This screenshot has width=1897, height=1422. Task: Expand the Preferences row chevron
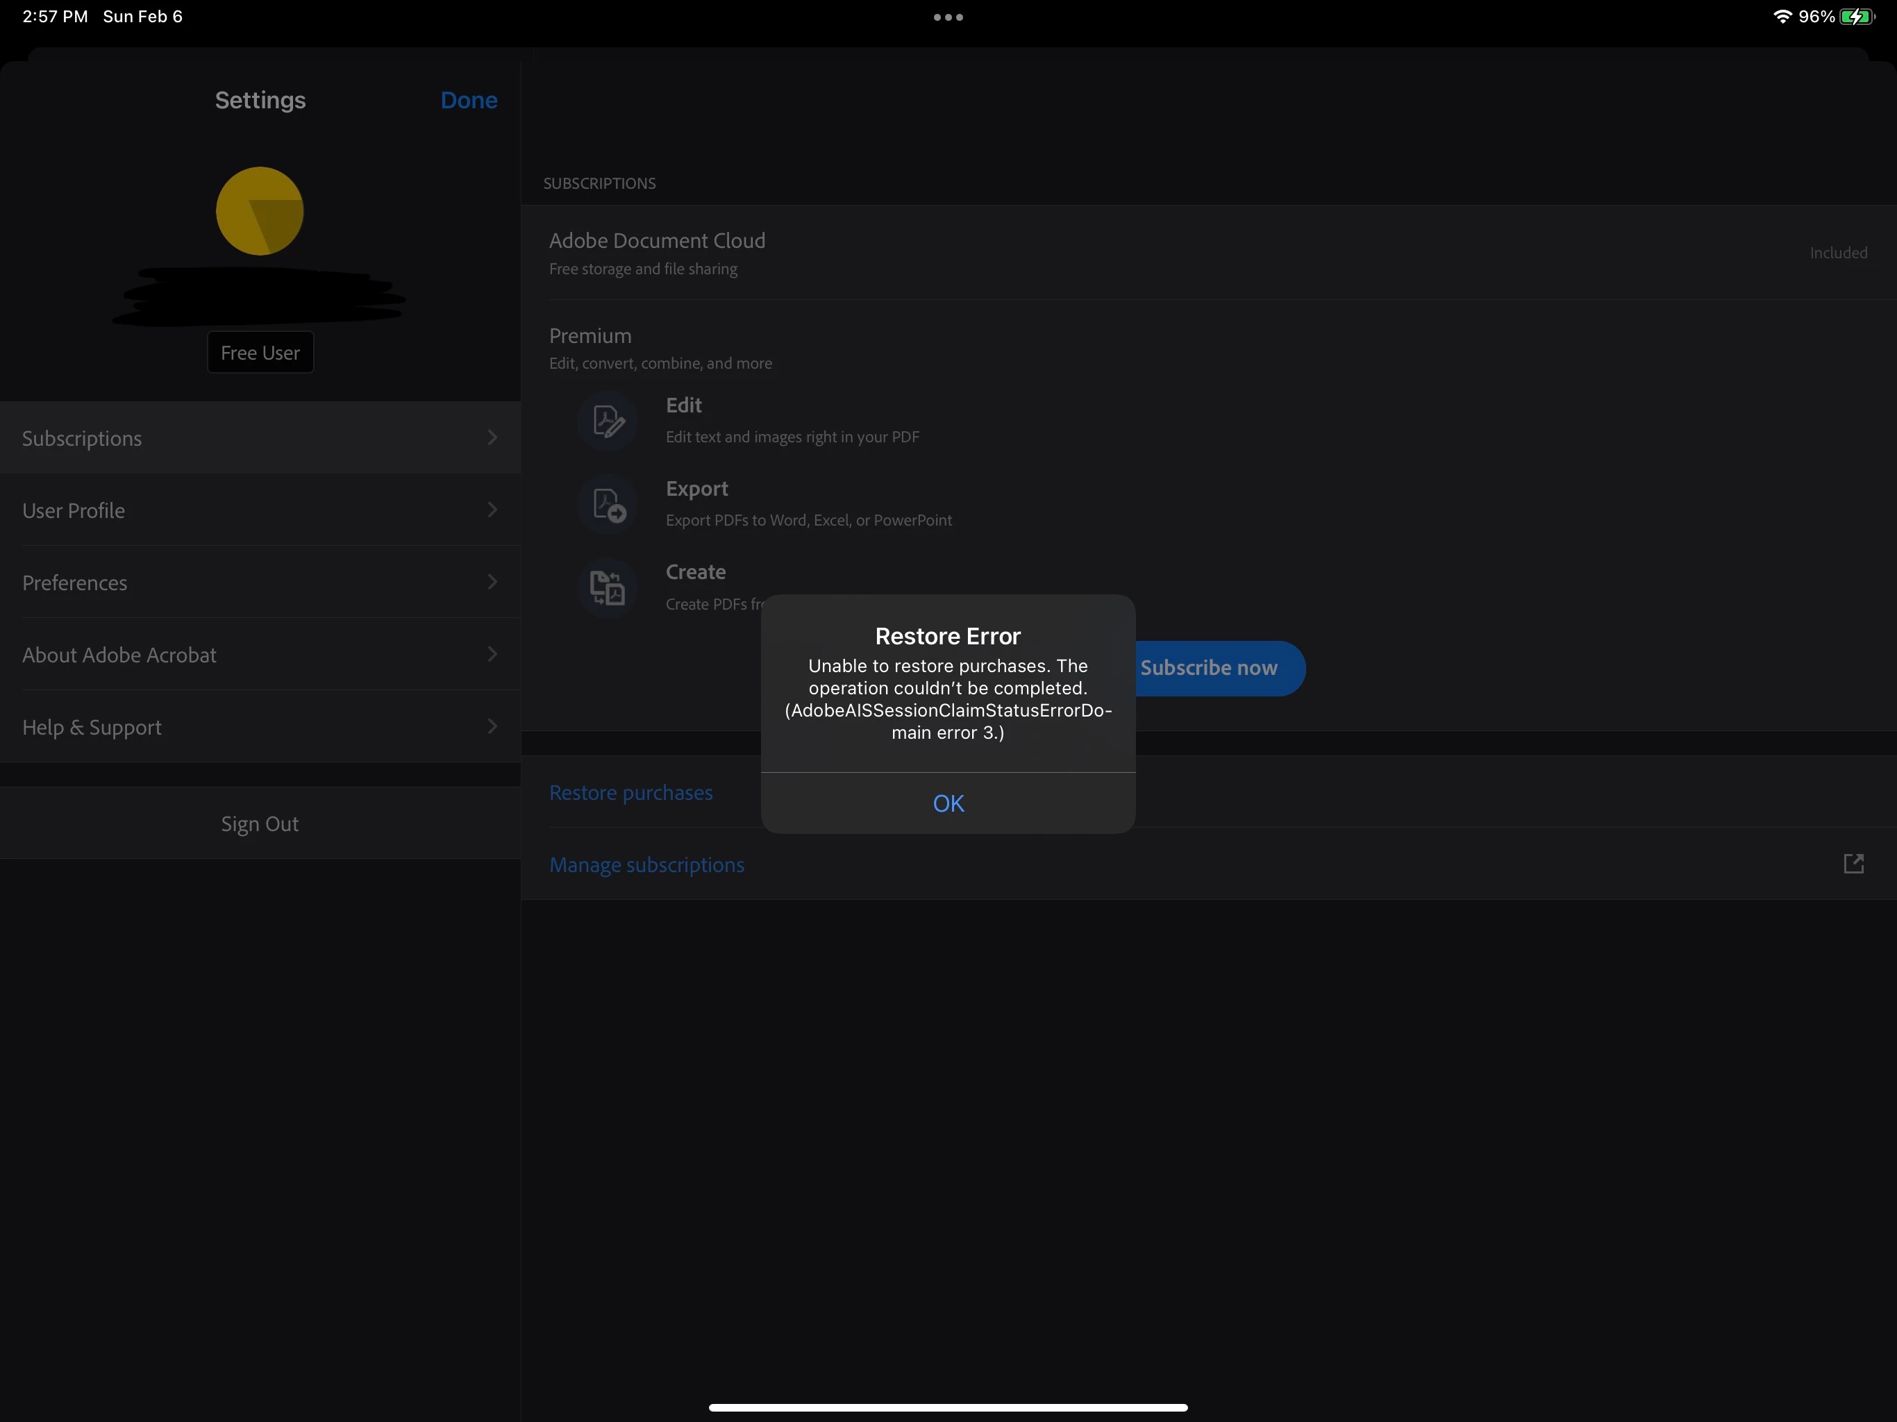(492, 583)
